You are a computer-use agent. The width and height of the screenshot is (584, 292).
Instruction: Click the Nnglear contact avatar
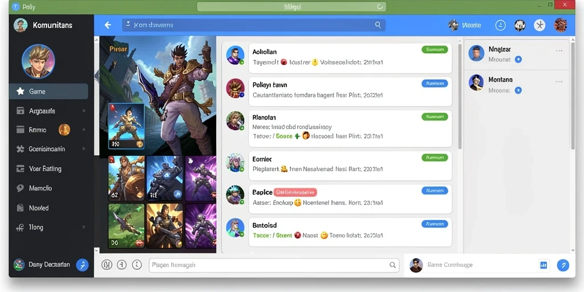pos(476,53)
